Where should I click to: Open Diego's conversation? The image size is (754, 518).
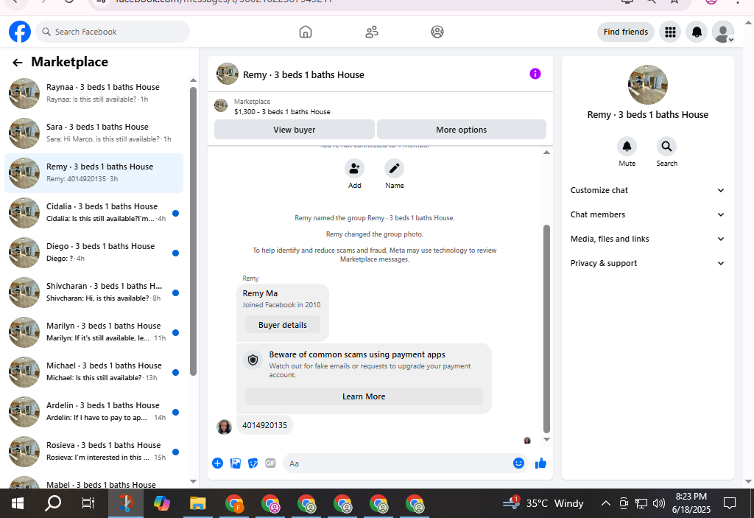pos(94,253)
